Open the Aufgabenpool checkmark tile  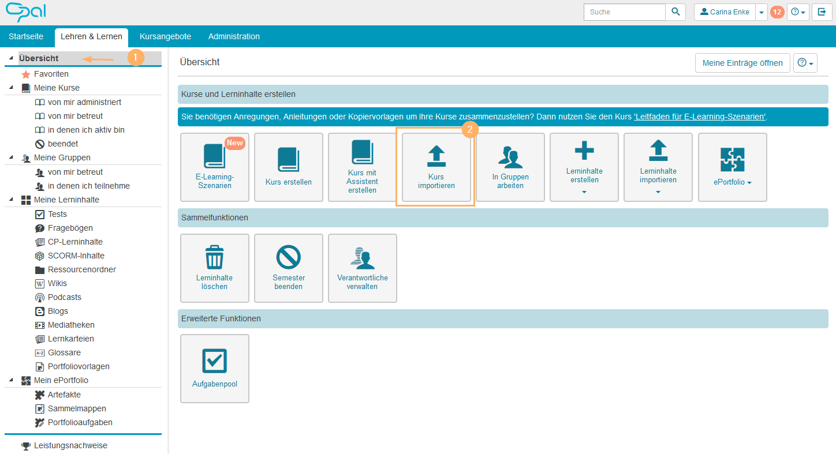(215, 369)
